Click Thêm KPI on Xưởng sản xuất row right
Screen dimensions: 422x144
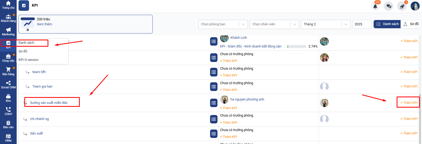point(409,103)
